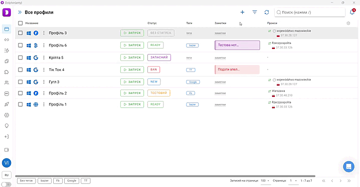The width and height of the screenshot is (360, 187).
Task: Open three-dot menu for Профіль 1
Action: (x=44, y=104)
